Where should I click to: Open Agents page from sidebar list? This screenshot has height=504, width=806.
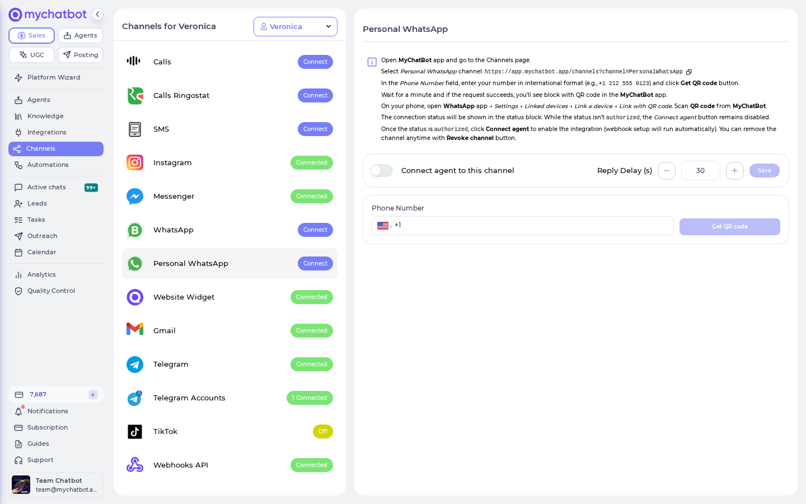(56, 100)
